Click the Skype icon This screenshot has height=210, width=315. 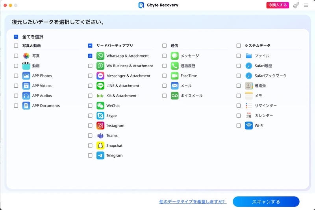[x=100, y=116]
